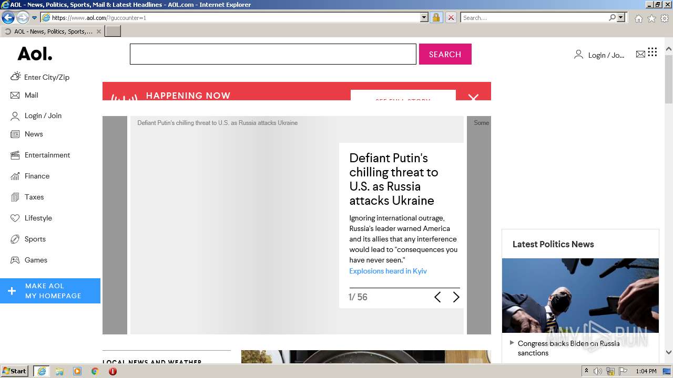Image resolution: width=673 pixels, height=378 pixels.
Task: Click the Games controller icon
Action: (15, 260)
